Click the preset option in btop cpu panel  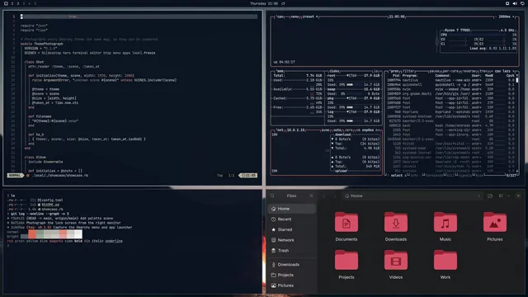pyautogui.click(x=309, y=16)
